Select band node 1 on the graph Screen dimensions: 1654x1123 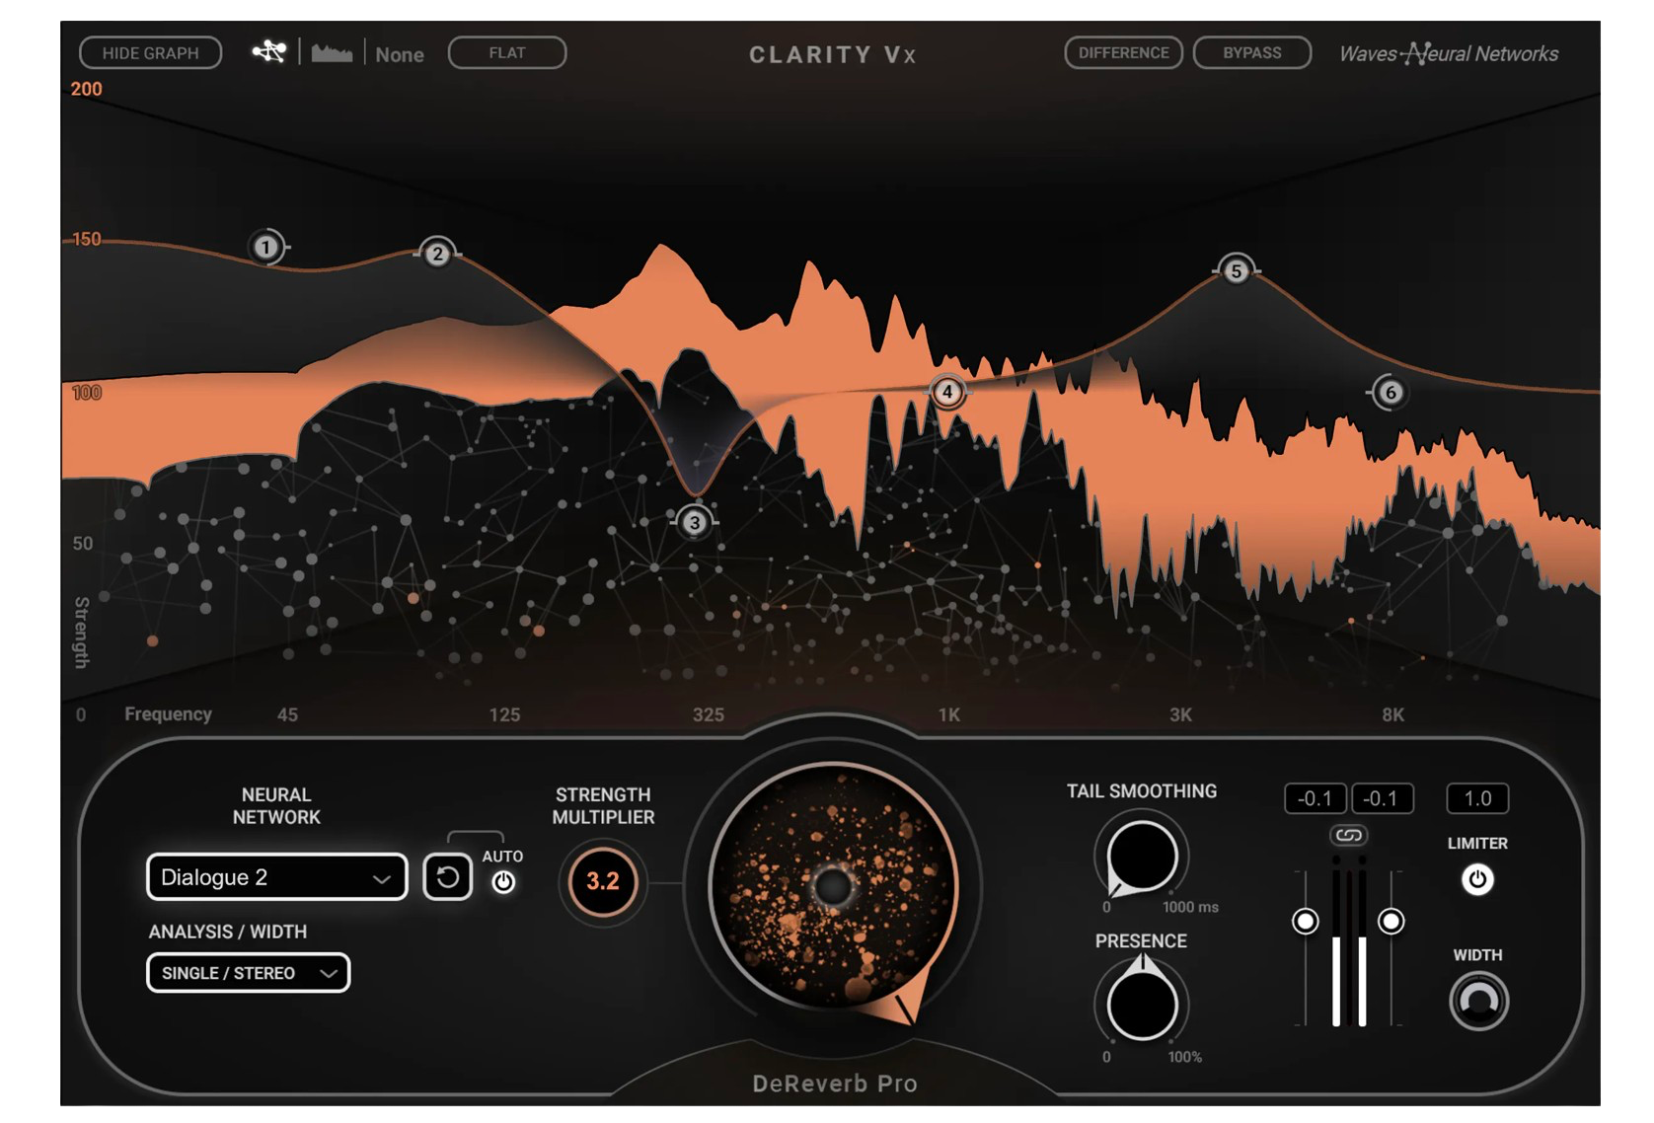click(x=265, y=247)
